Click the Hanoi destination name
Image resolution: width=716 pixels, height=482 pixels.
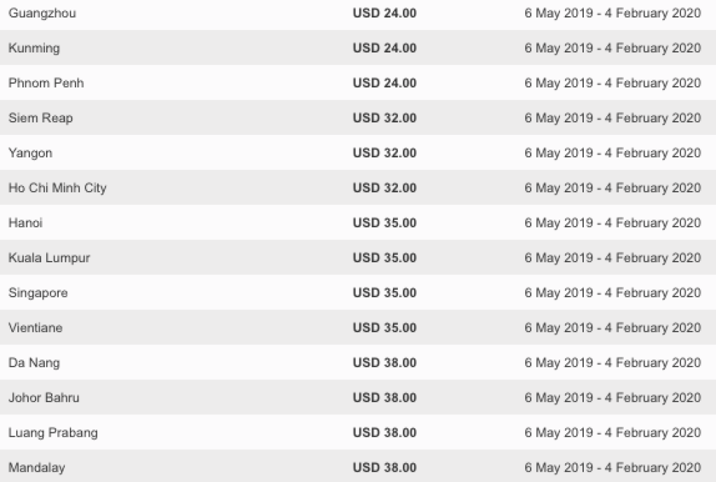[x=26, y=223]
